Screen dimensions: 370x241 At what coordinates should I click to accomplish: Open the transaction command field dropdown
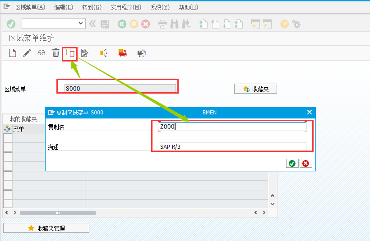pyautogui.click(x=81, y=23)
